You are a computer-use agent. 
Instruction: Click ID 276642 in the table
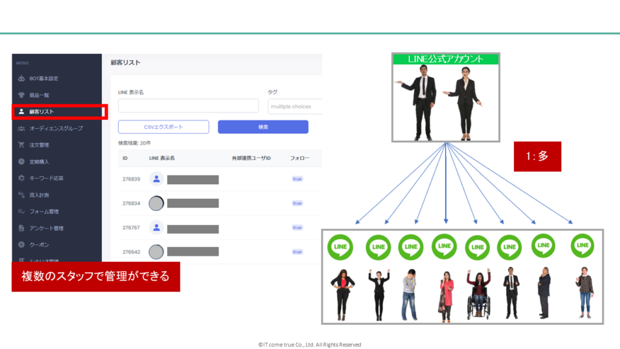(x=131, y=251)
